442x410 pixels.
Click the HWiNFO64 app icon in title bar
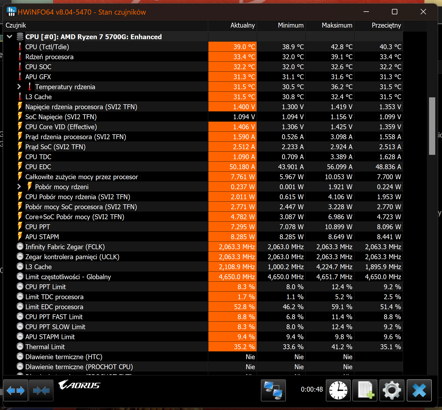(x=12, y=12)
